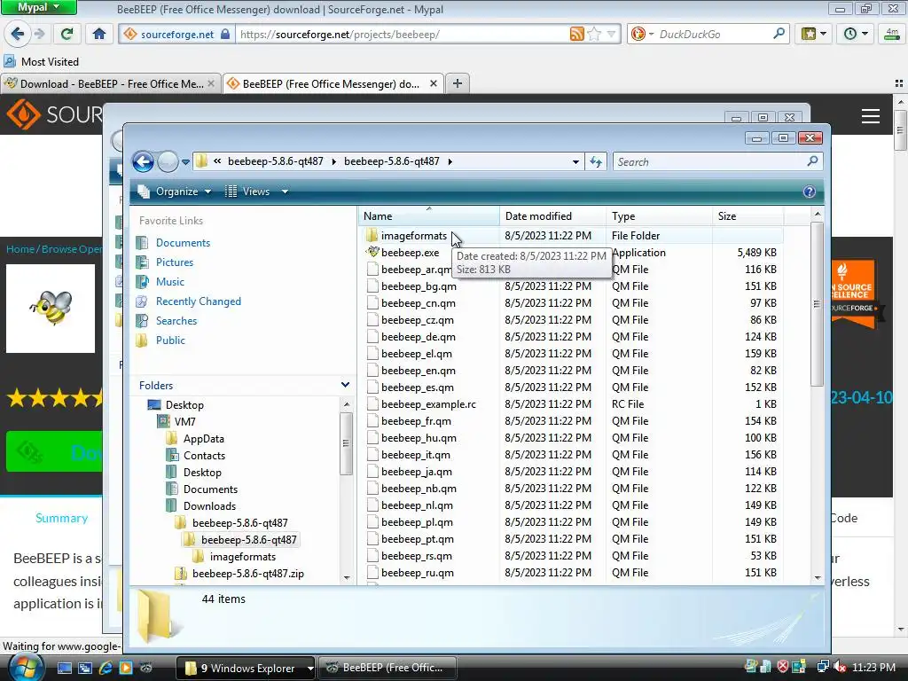Open the Windows Start menu
This screenshot has height=681, width=908.
26,668
